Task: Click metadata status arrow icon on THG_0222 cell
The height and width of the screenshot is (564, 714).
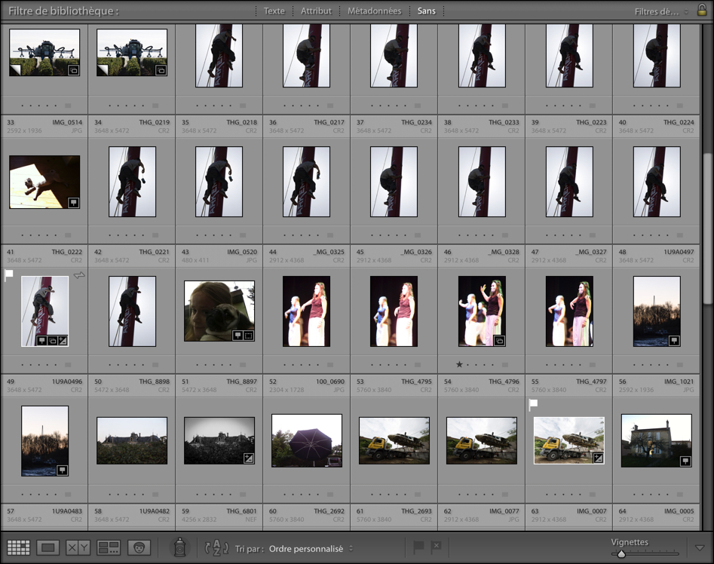Action: 79,275
